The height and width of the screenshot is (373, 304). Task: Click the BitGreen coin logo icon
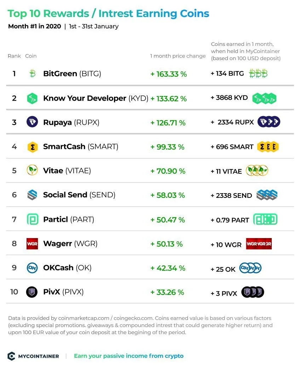[x=33, y=73]
